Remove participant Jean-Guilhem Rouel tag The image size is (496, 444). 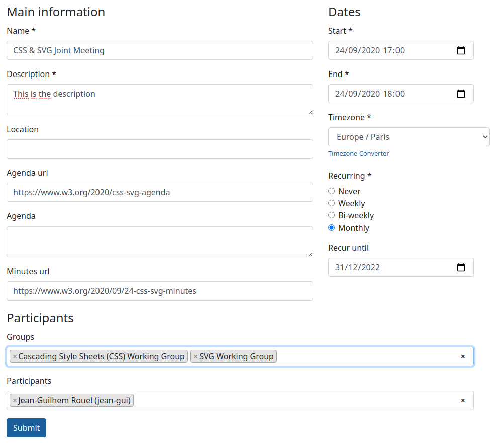point(15,401)
